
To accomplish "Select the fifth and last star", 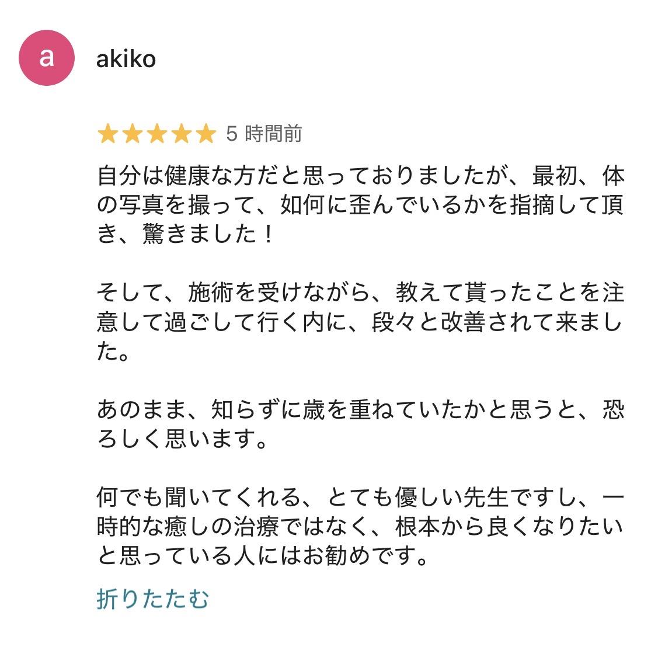I will pyautogui.click(x=206, y=133).
